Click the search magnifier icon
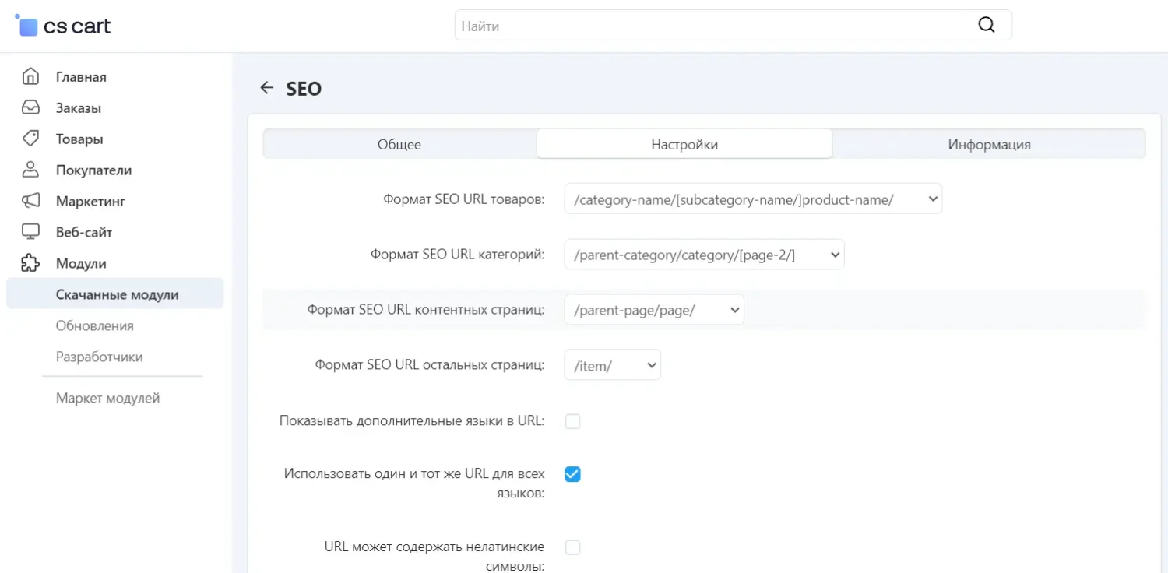The image size is (1168, 573). click(987, 25)
